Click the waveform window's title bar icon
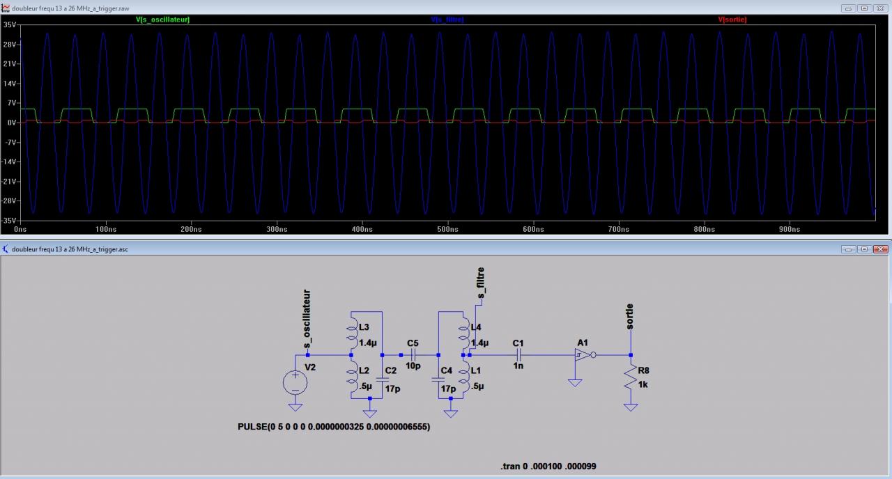Screen dimensions: 892x479 (x=7, y=8)
